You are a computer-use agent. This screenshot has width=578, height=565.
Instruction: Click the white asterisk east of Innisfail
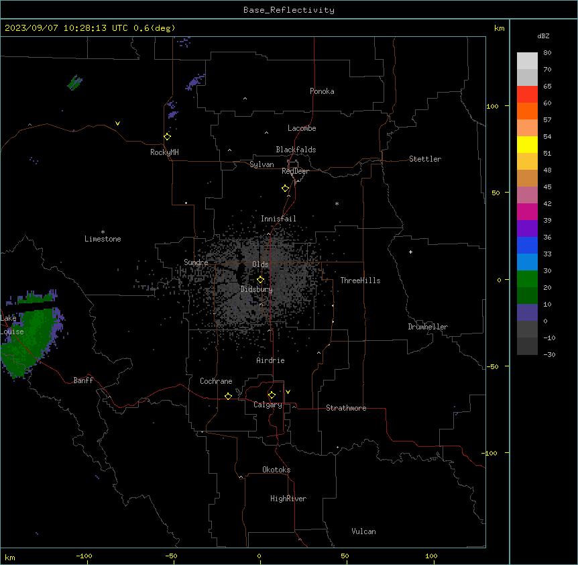click(x=337, y=203)
